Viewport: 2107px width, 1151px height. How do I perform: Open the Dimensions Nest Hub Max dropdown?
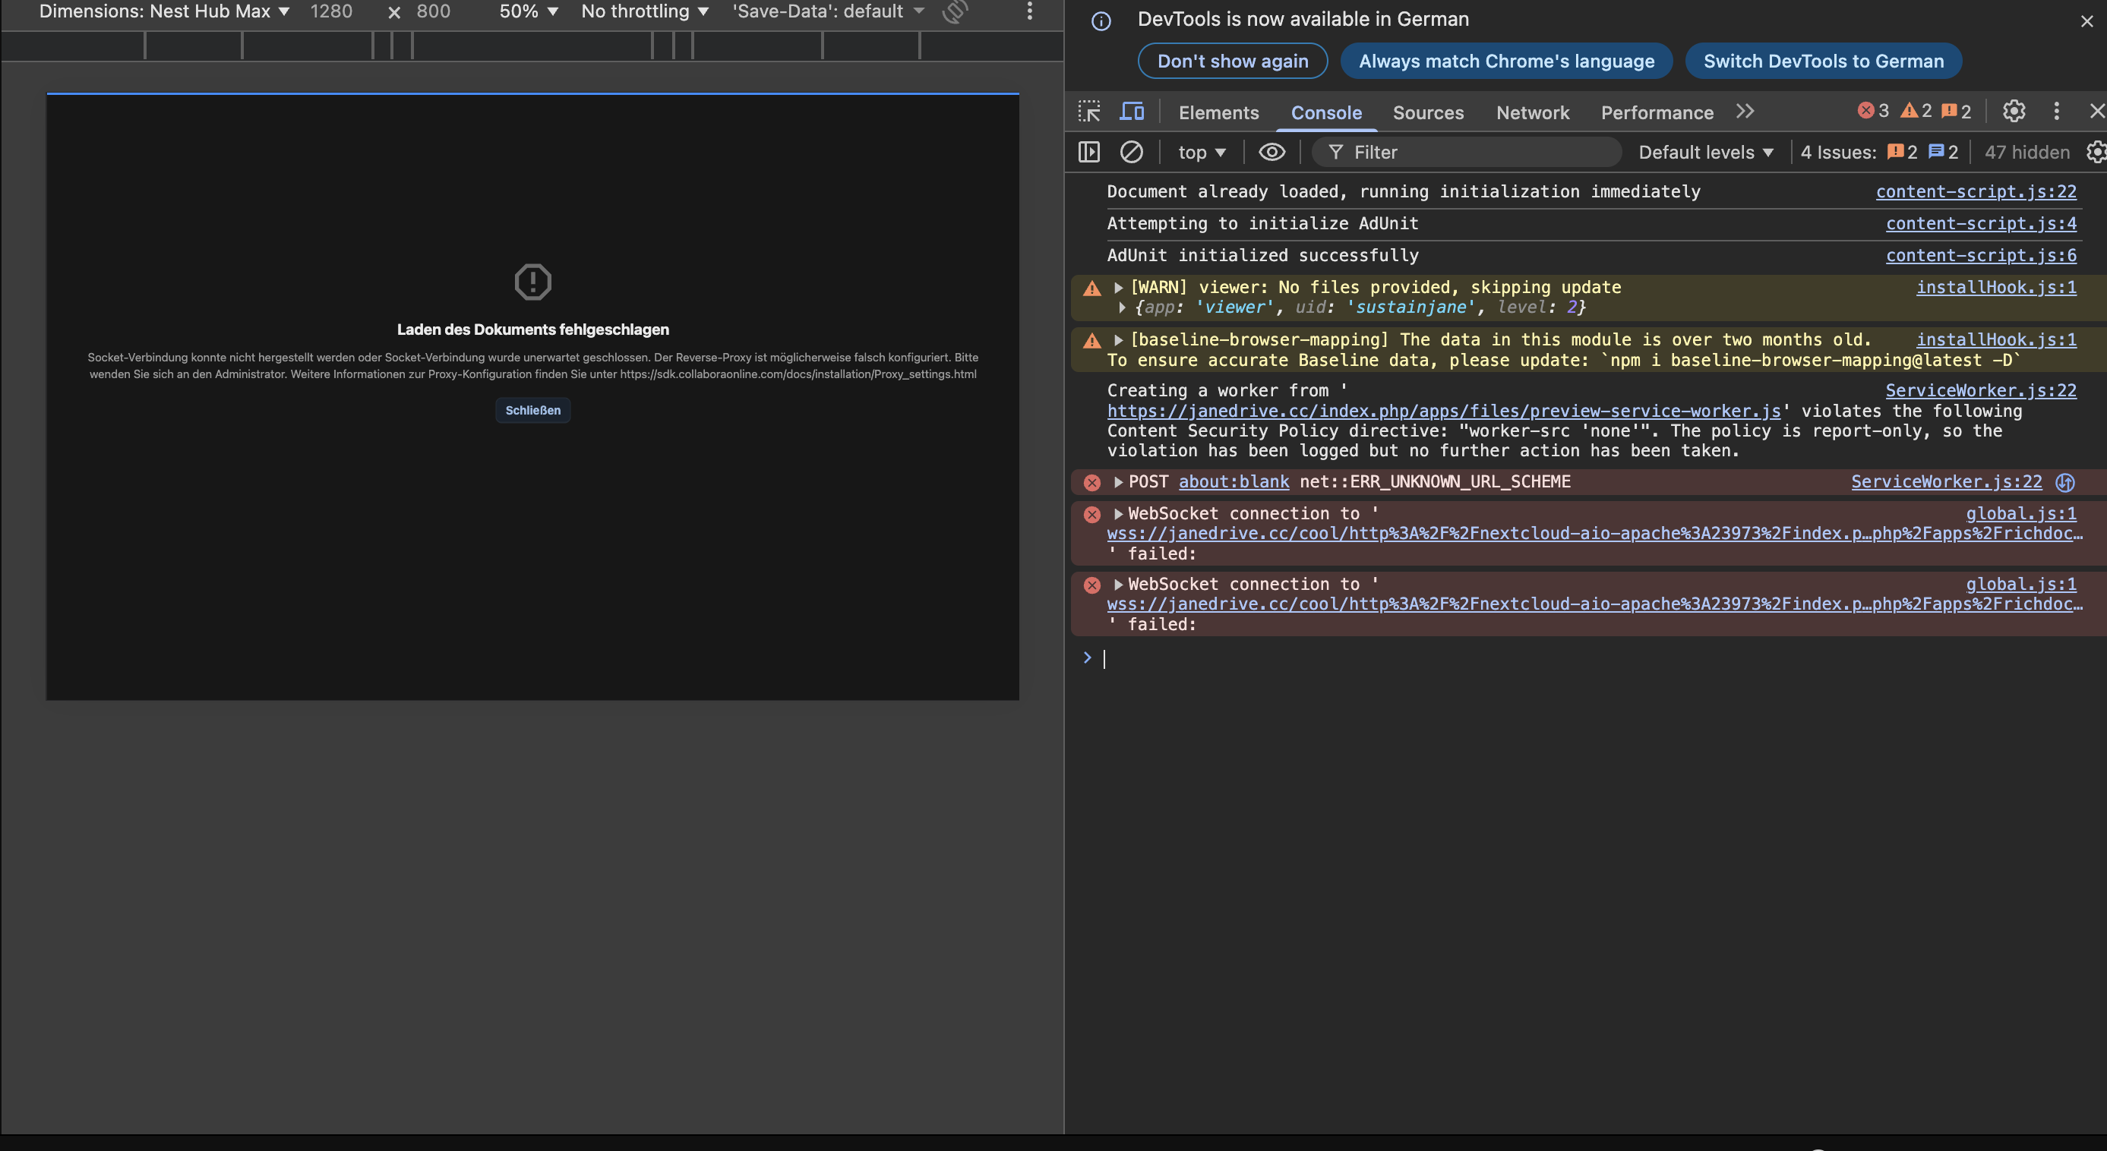163,11
